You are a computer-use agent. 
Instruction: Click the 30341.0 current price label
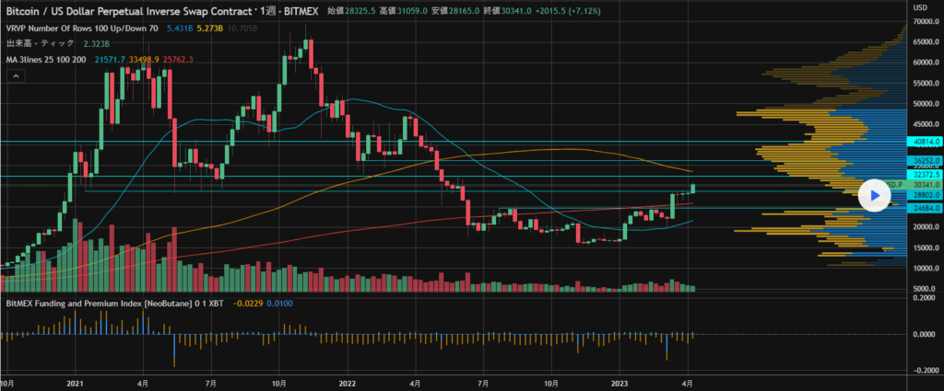tap(924, 185)
